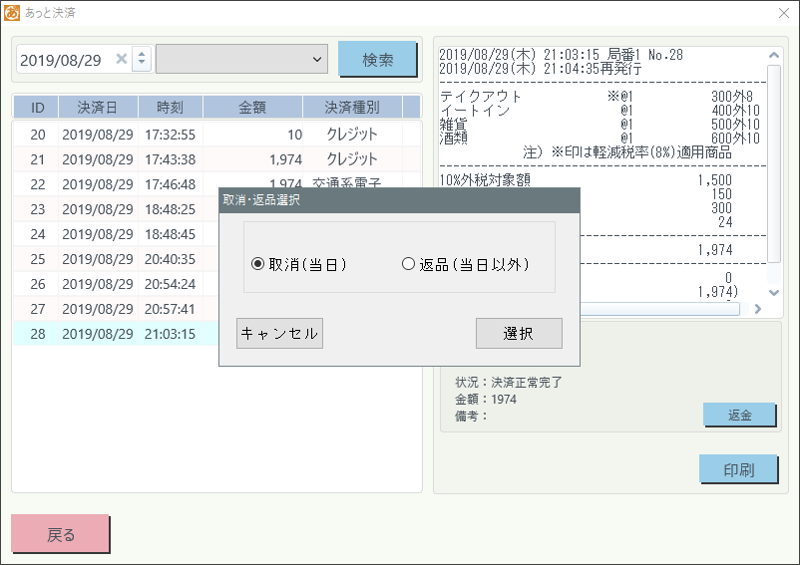Clear the date with the X icon
This screenshot has width=800, height=565.
point(121,60)
